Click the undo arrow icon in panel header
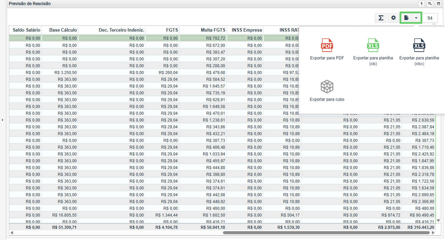This screenshot has width=445, height=240. (x=422, y=4)
